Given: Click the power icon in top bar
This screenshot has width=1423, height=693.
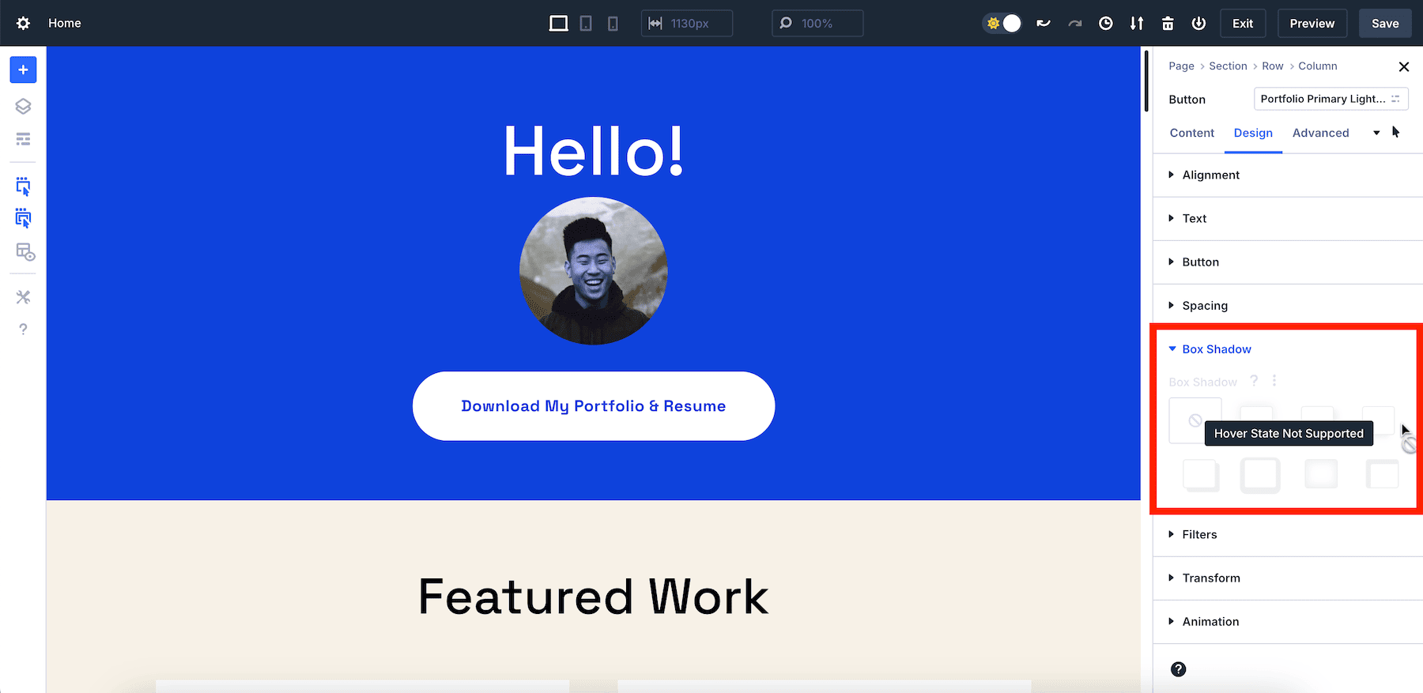Looking at the screenshot, I should [1198, 23].
